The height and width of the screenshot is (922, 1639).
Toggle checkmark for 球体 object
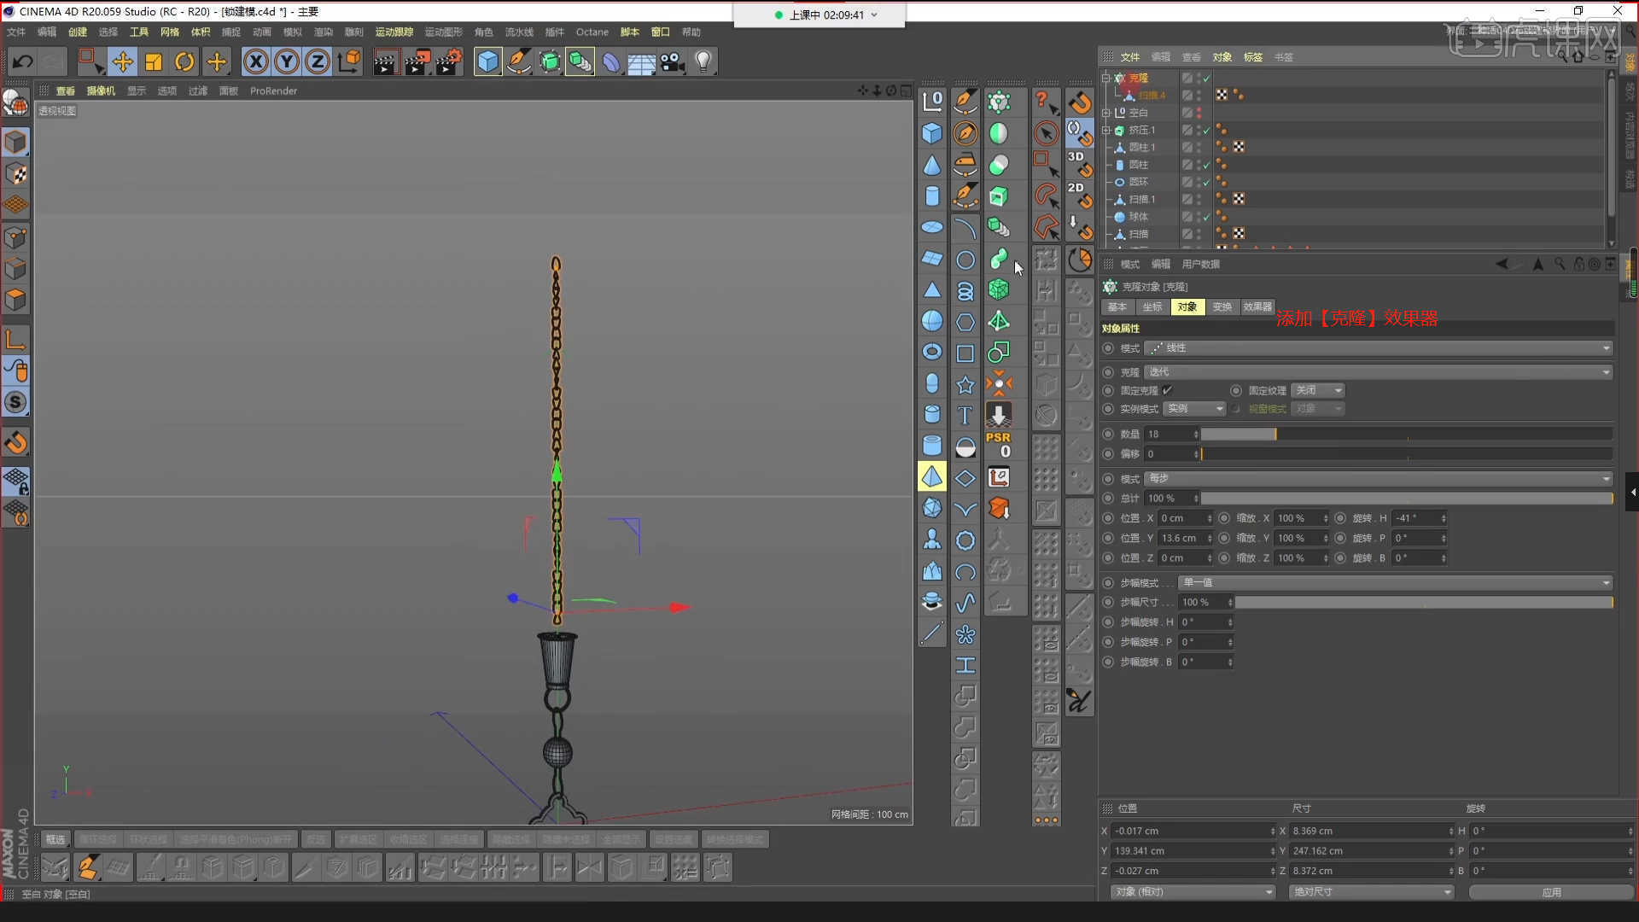1207,217
